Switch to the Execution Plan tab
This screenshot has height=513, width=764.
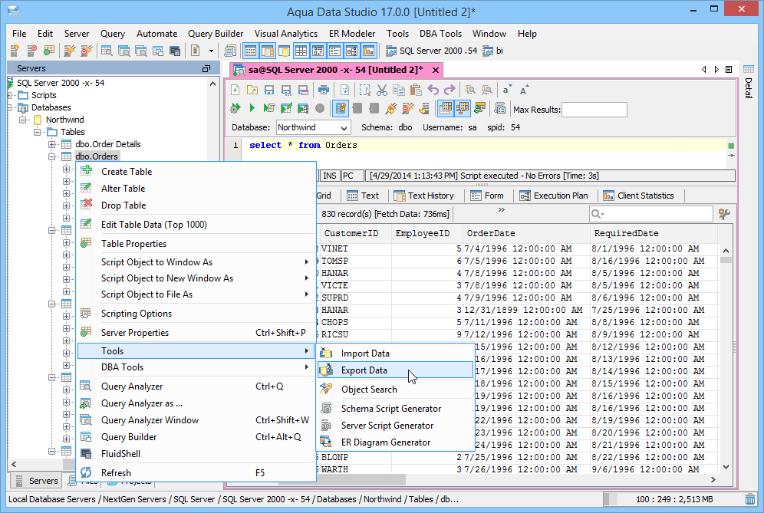[554, 196]
